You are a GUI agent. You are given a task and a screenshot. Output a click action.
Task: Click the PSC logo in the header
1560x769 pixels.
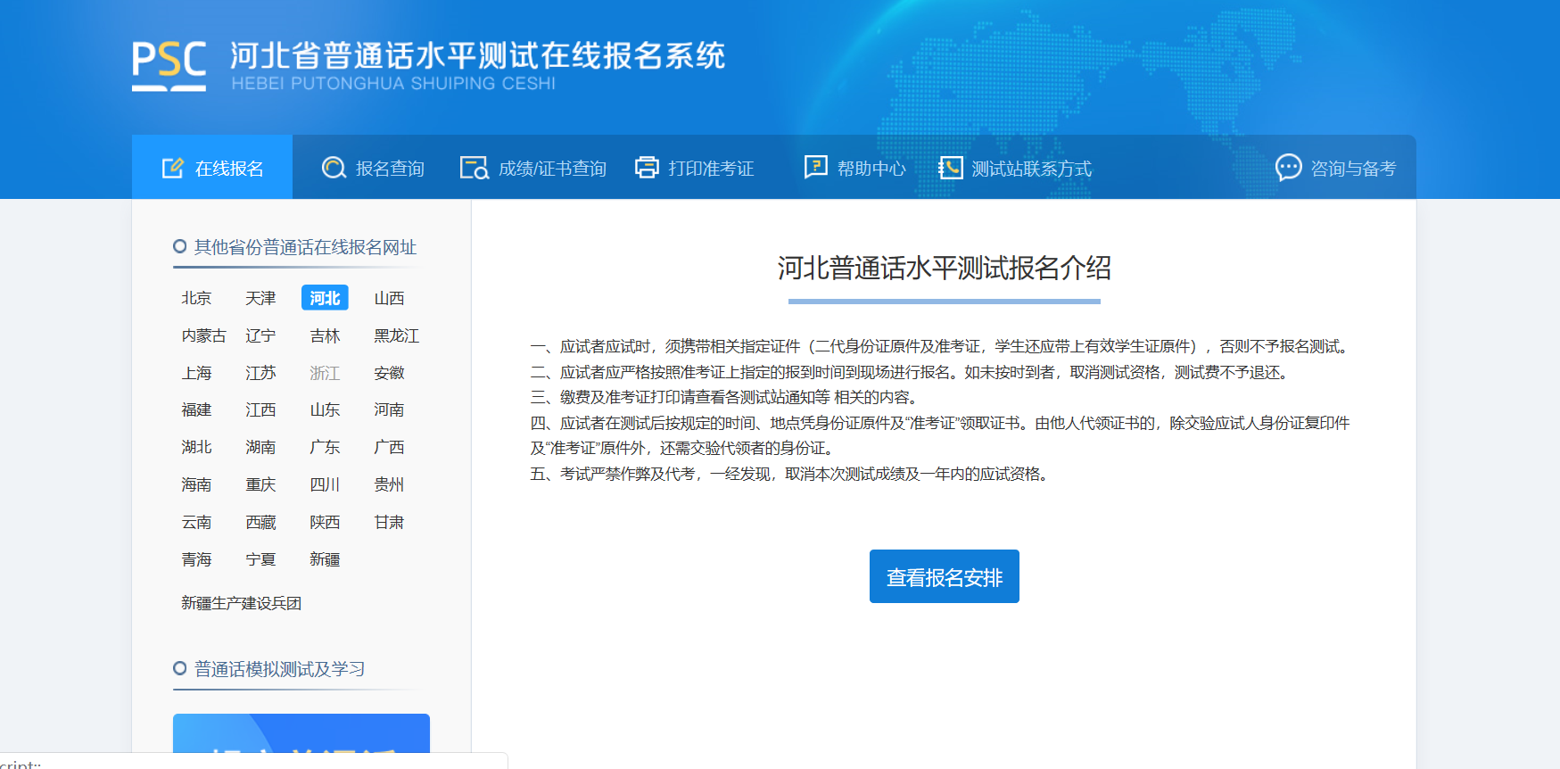(169, 65)
